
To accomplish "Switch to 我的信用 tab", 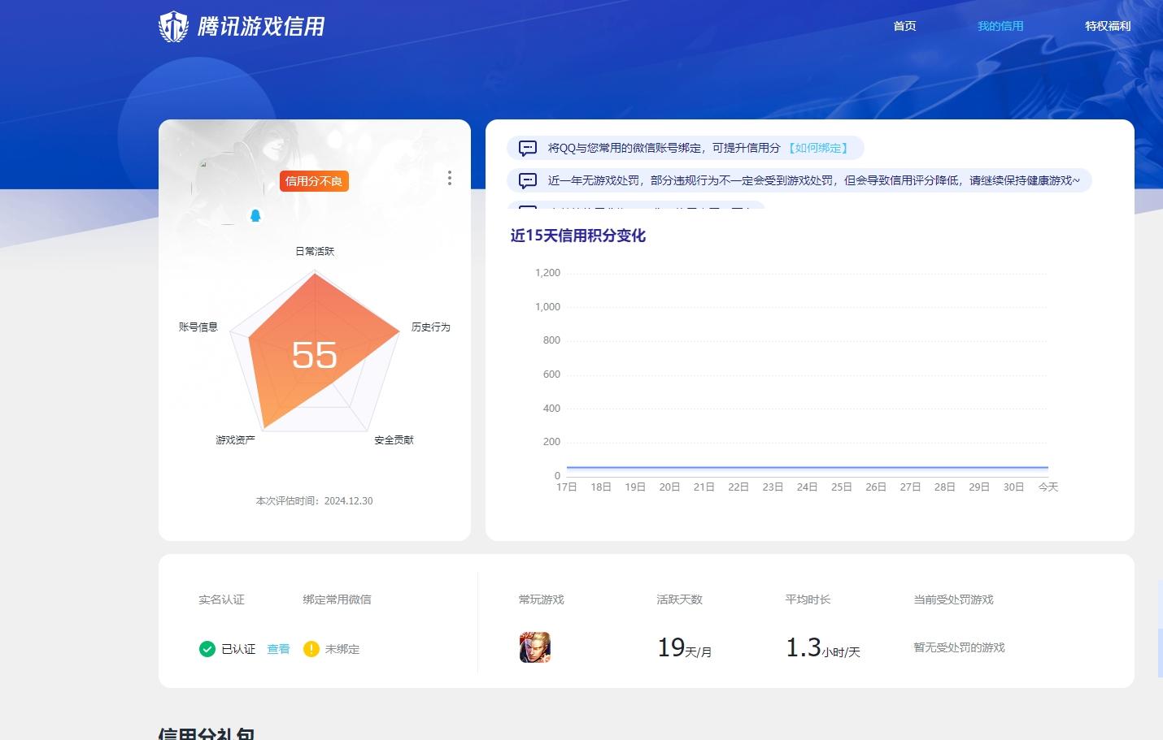I will pyautogui.click(x=1000, y=26).
